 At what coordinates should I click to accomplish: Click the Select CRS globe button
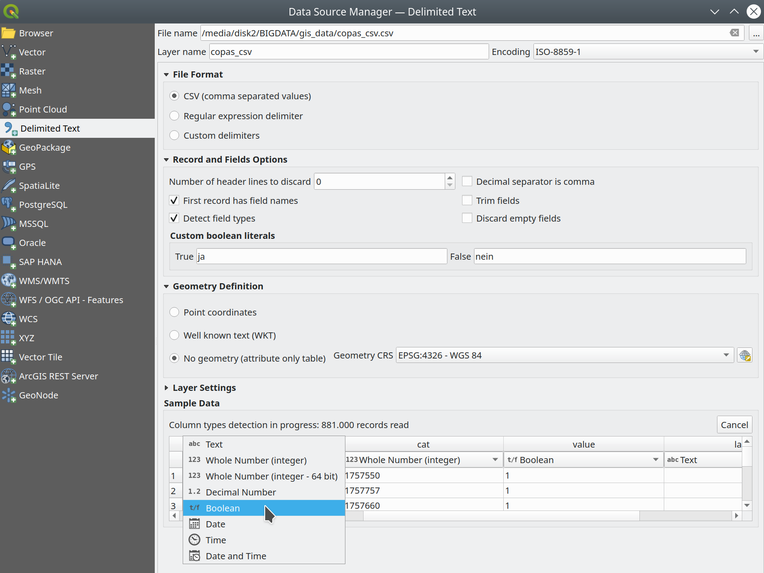[744, 355]
